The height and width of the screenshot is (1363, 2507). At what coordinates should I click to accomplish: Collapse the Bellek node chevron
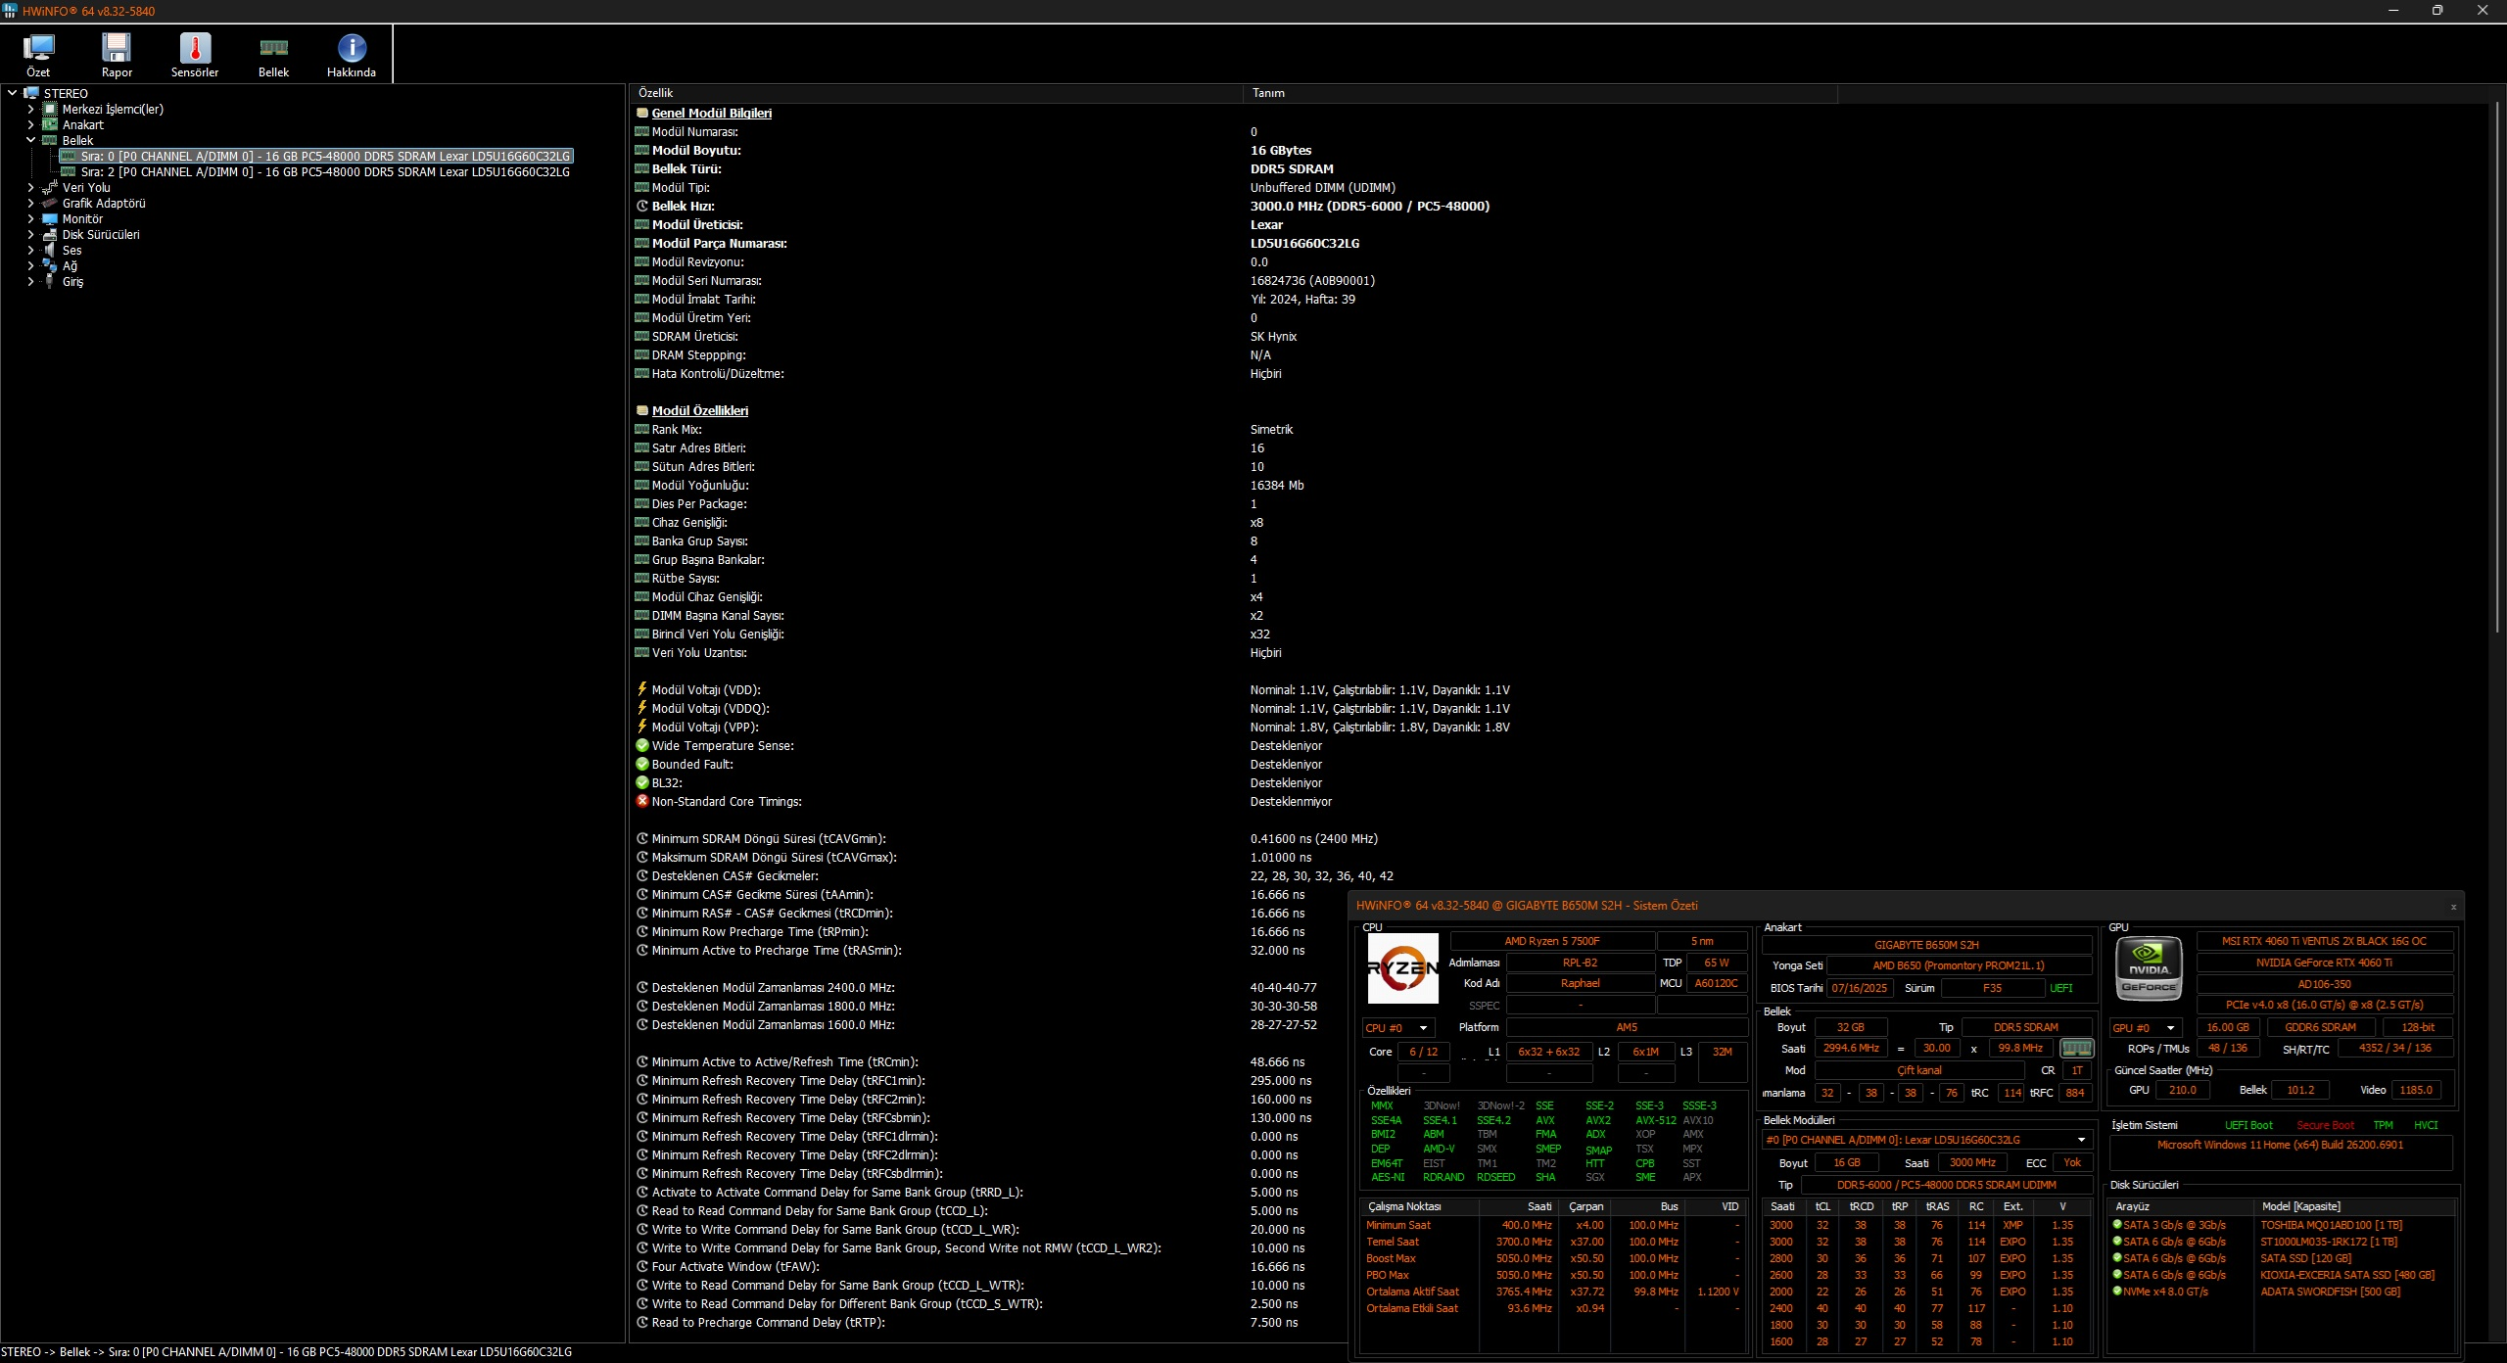coord(30,140)
